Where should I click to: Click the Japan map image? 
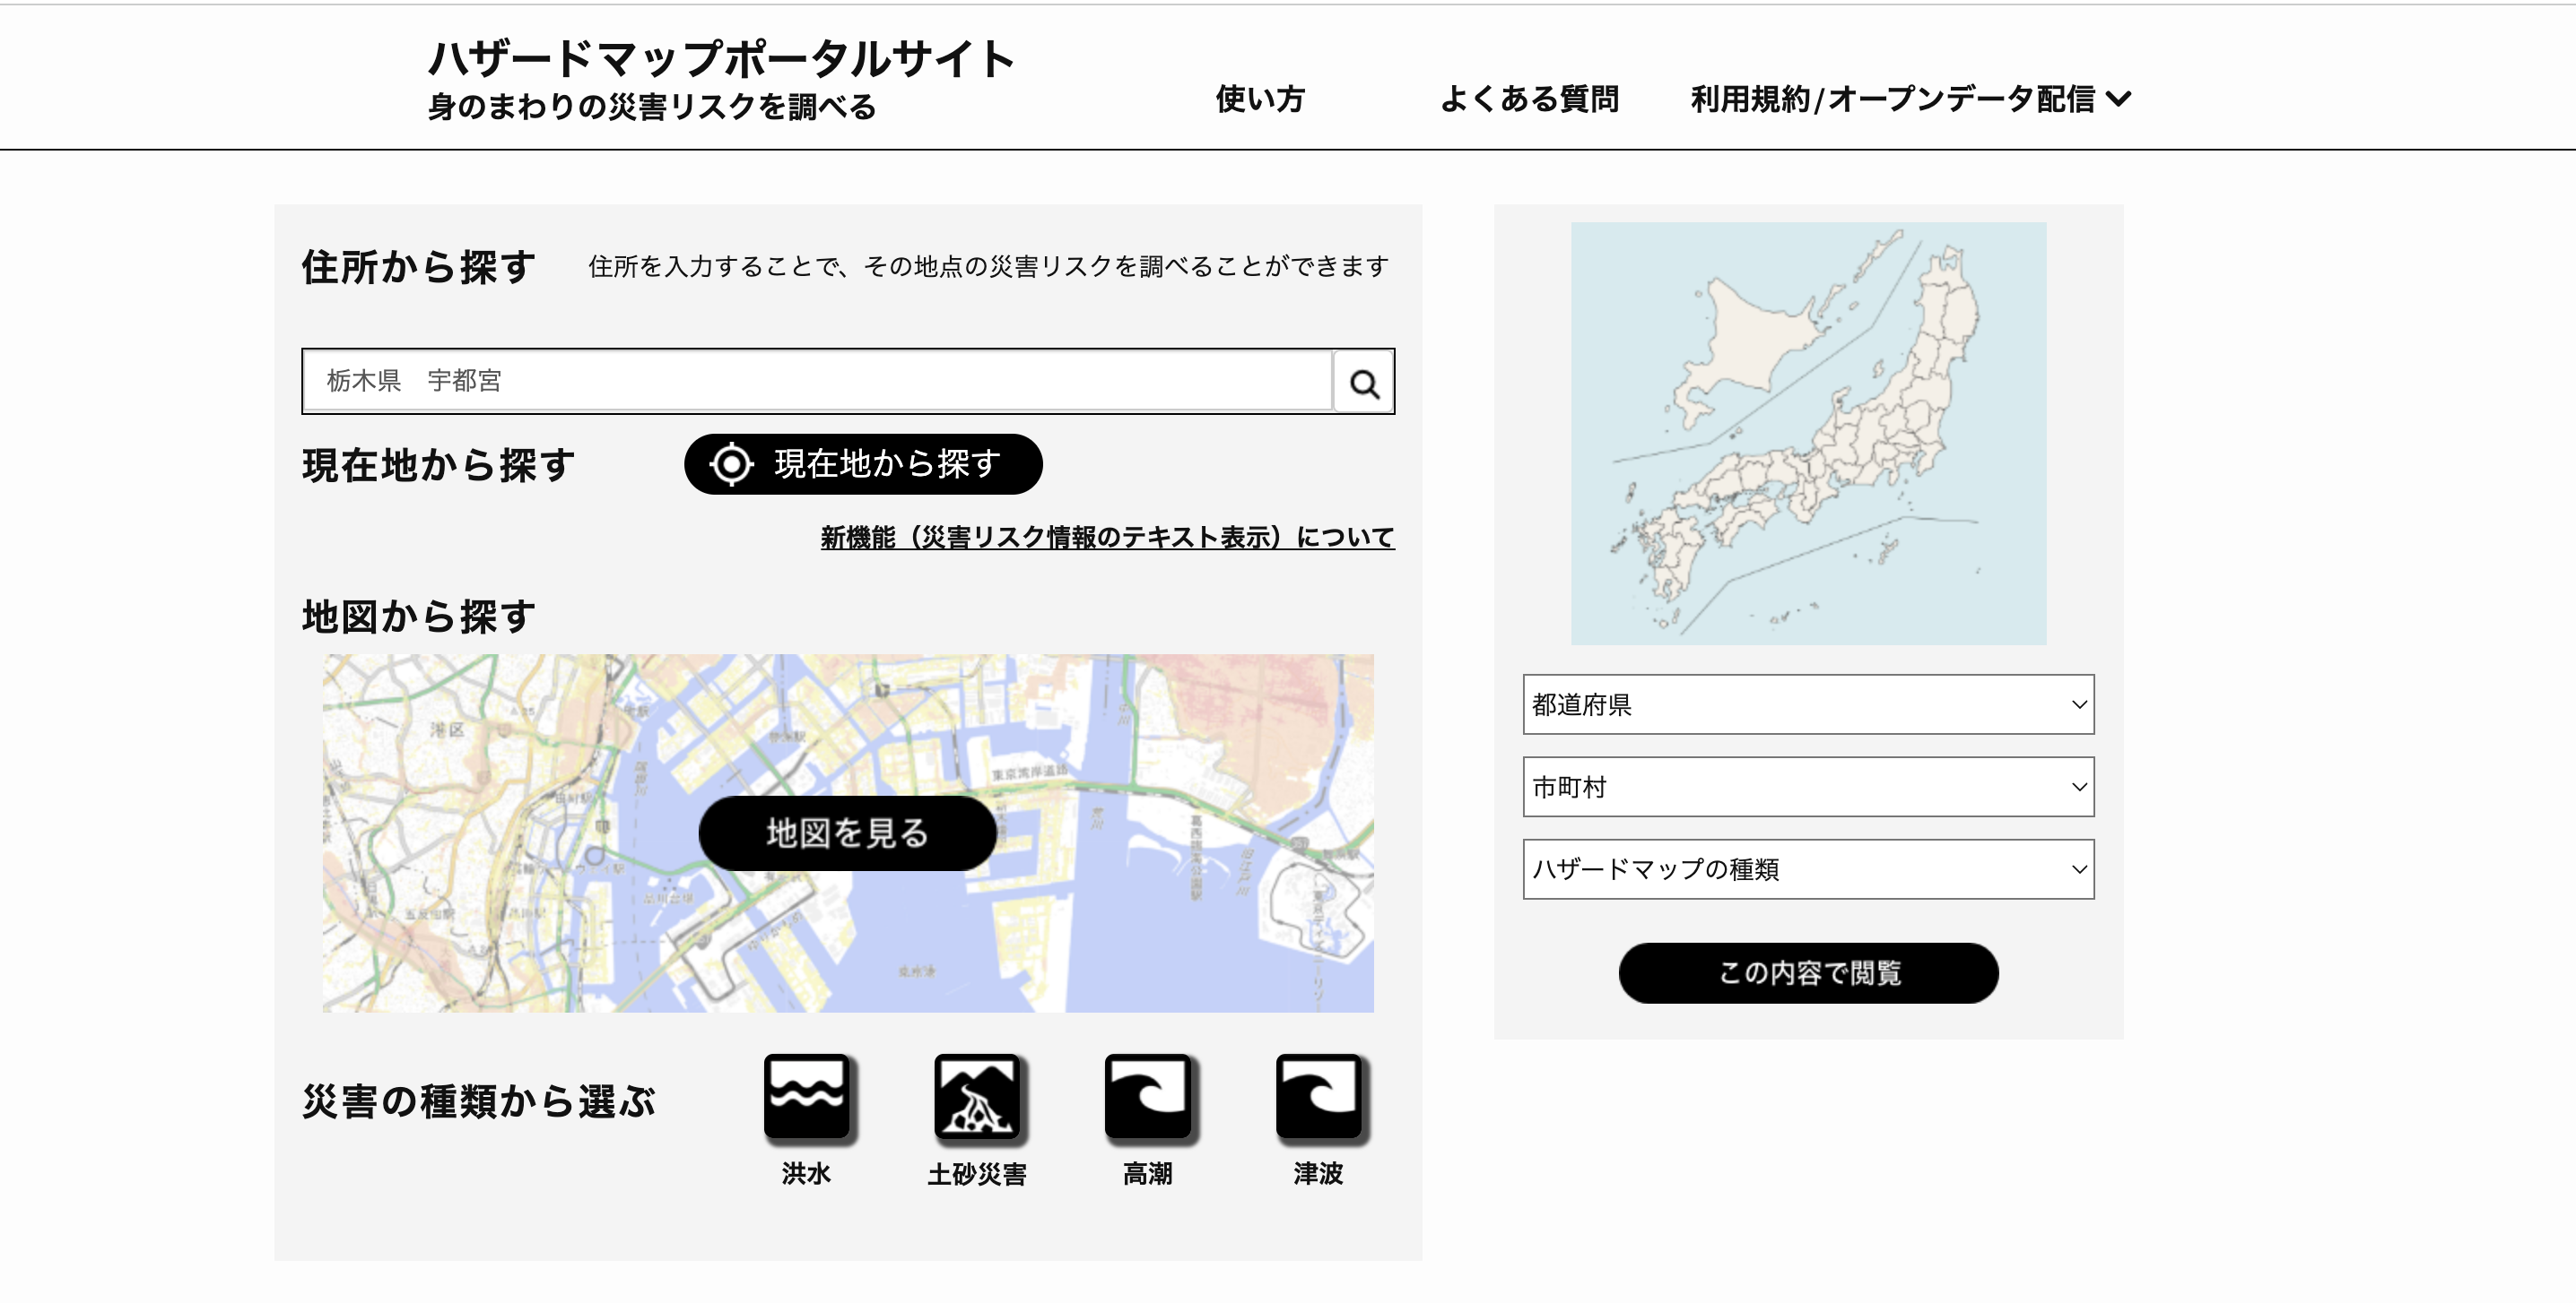(x=1807, y=433)
